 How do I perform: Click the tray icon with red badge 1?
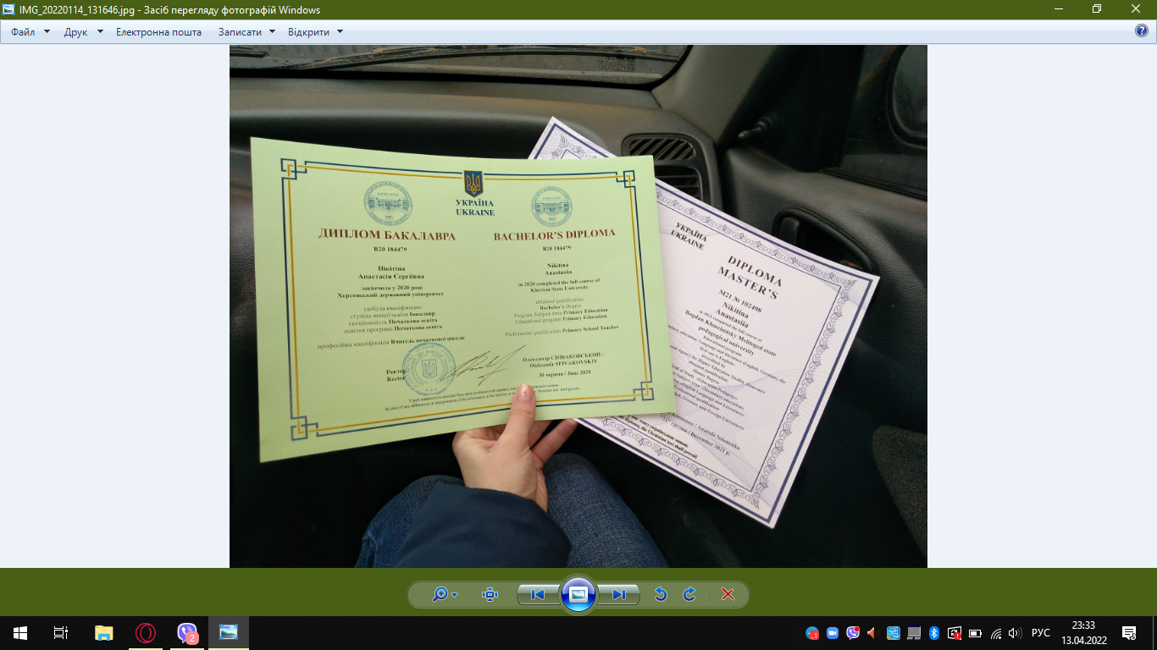[x=812, y=633]
